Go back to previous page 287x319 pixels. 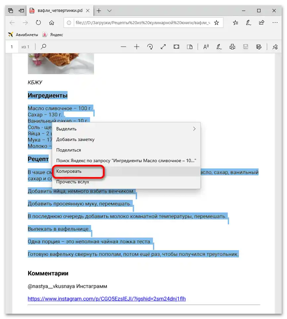12,23
